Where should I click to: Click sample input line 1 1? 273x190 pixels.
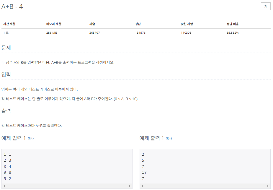coord(7,155)
